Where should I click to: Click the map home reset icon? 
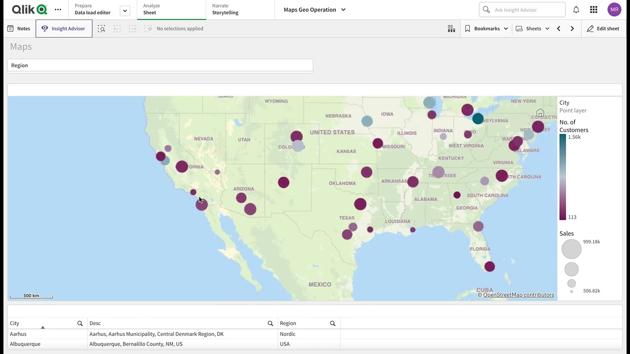point(540,113)
